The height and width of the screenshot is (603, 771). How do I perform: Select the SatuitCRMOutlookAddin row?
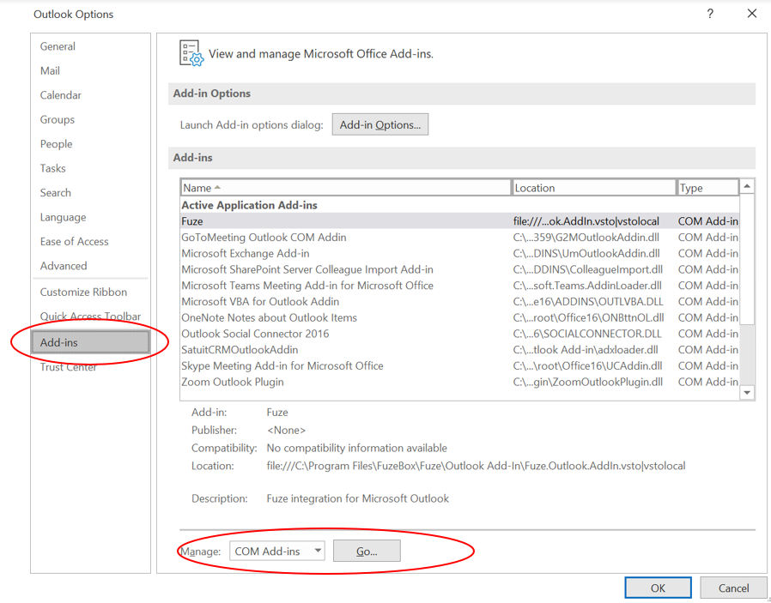coord(459,350)
